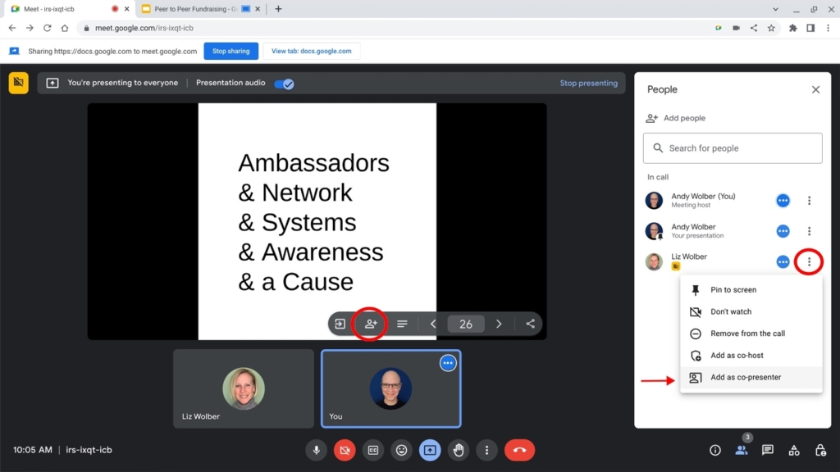Raise your hand
This screenshot has height=472, width=840.
tap(459, 450)
